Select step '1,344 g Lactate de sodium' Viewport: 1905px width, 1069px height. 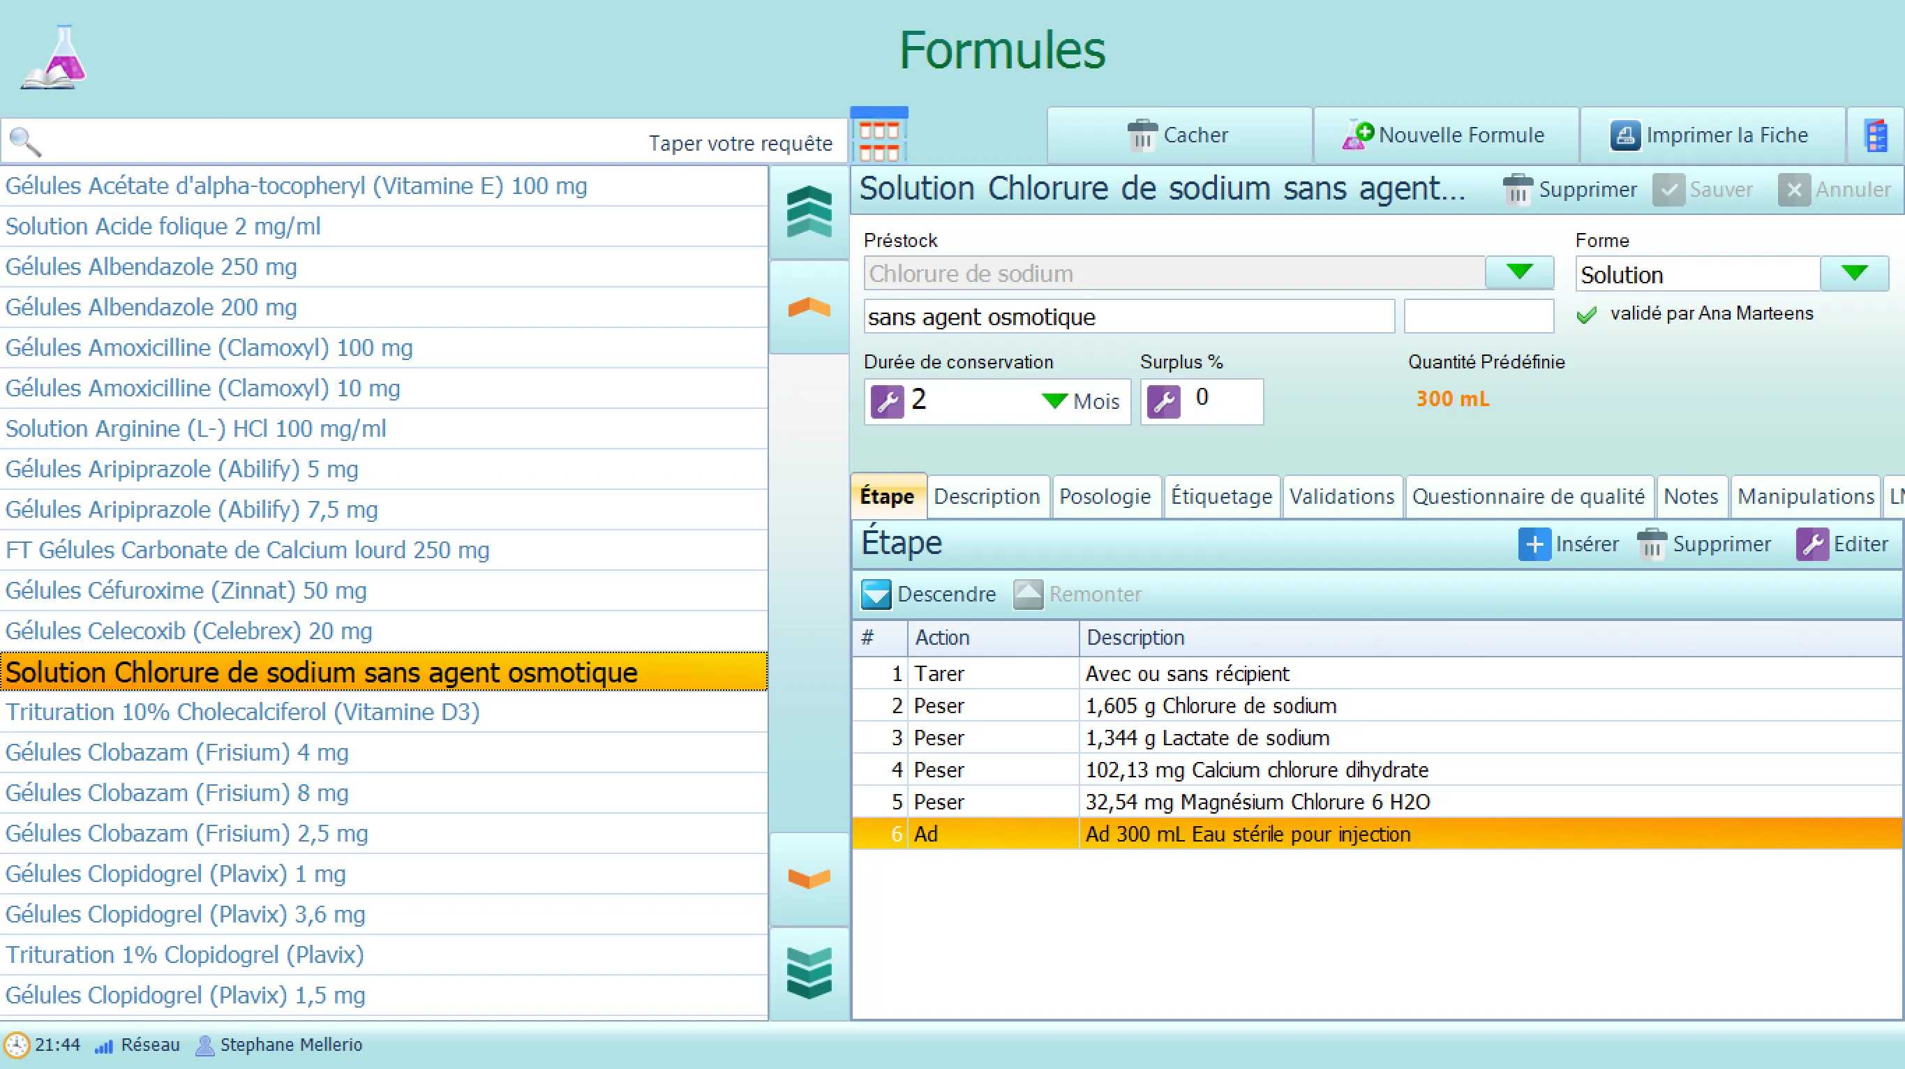coord(1377,738)
